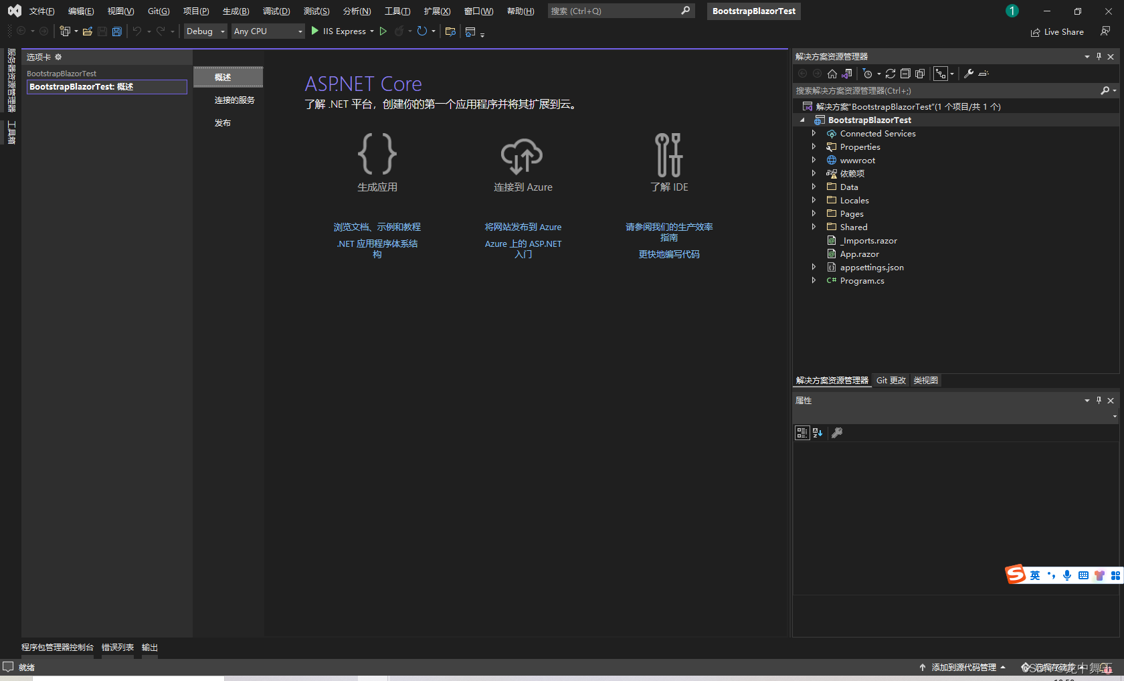Expand the Program.cs node
Image resolution: width=1124 pixels, height=681 pixels.
pyautogui.click(x=814, y=280)
